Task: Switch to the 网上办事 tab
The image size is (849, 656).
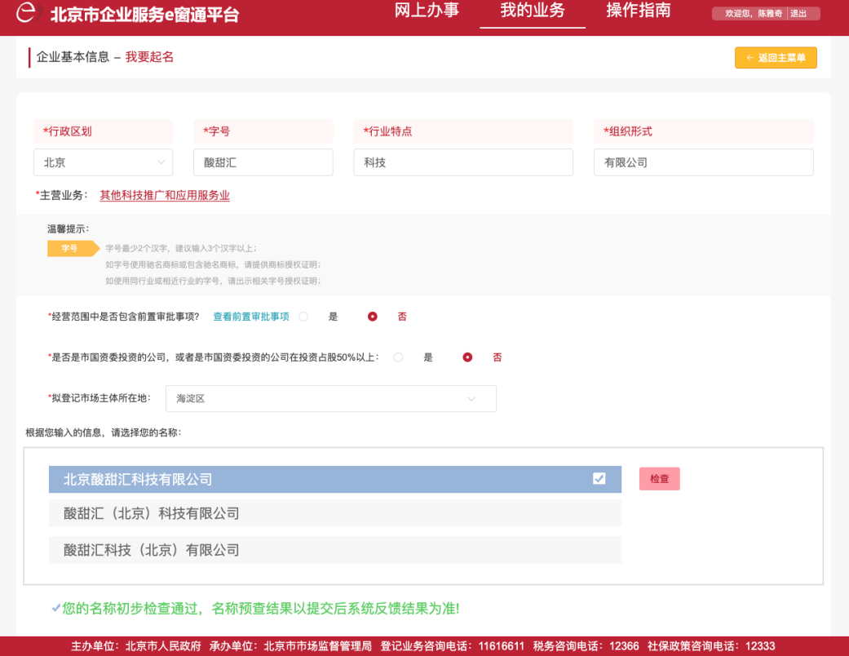Action: tap(427, 11)
